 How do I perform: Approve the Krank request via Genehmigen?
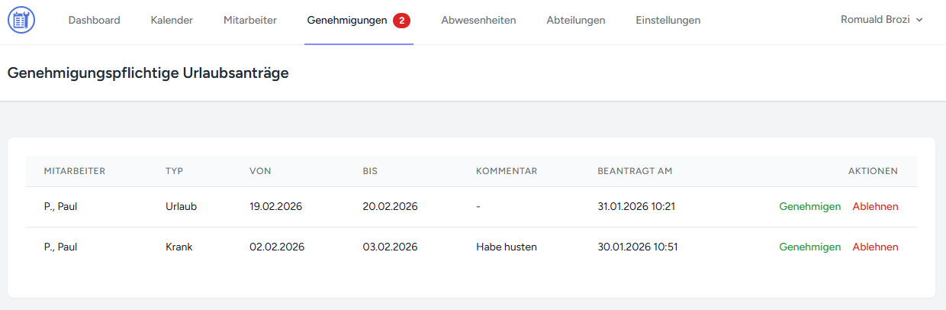809,247
